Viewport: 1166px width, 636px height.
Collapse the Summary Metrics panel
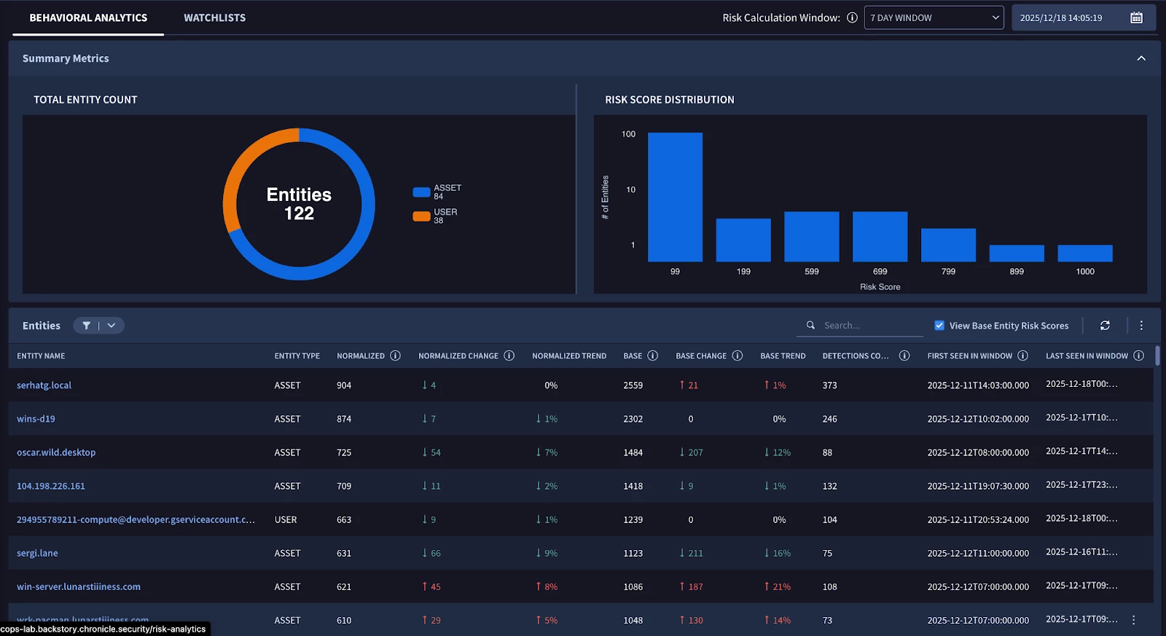(x=1141, y=58)
